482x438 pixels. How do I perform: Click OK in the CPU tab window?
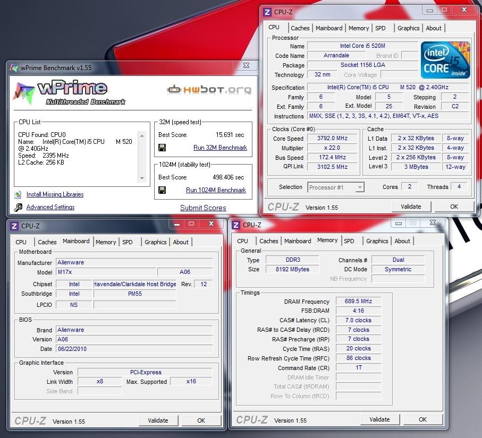tap(454, 207)
